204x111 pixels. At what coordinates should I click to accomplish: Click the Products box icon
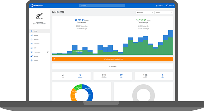(x=31, y=40)
